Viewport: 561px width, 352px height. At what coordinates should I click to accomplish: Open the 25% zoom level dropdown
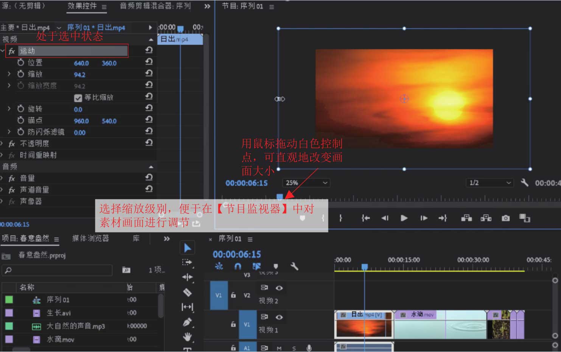coord(306,183)
